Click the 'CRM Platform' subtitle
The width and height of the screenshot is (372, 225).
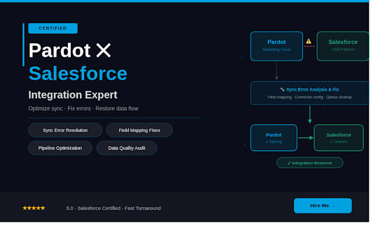(x=343, y=49)
